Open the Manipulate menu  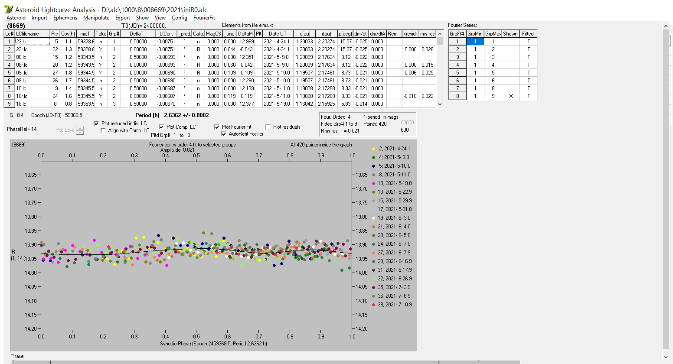pos(96,18)
